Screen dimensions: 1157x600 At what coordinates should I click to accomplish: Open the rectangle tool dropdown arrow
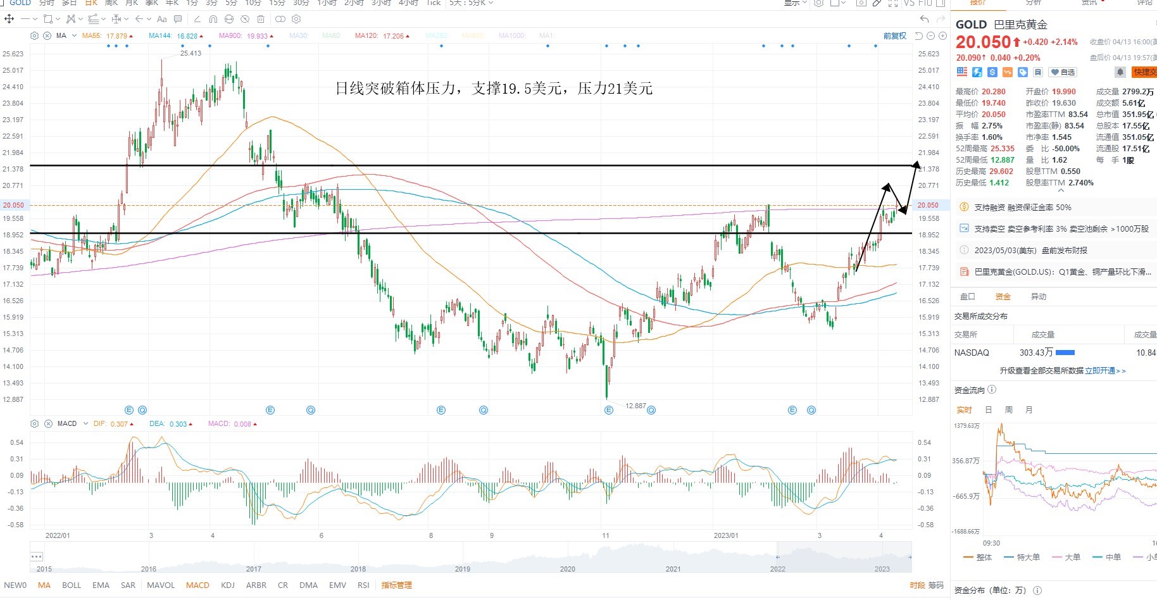(x=58, y=19)
